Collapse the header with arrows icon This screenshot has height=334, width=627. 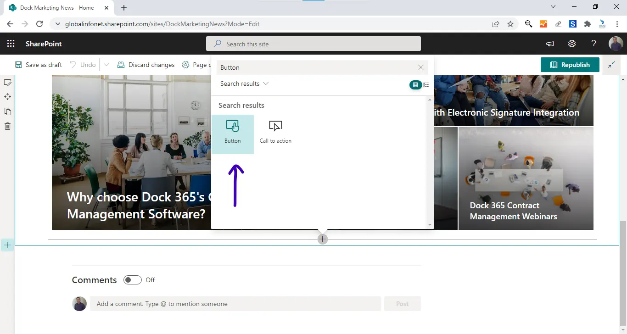[611, 65]
